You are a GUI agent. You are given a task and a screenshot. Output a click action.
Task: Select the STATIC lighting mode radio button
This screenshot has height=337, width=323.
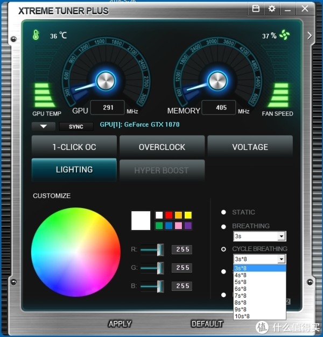(223, 212)
